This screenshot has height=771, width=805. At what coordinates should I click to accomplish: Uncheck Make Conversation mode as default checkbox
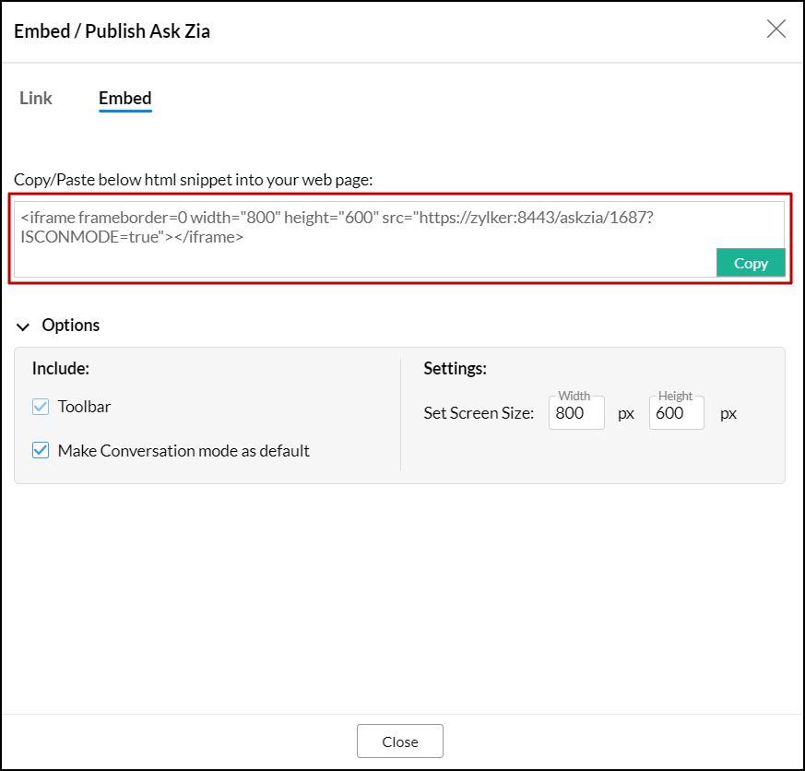click(x=41, y=451)
